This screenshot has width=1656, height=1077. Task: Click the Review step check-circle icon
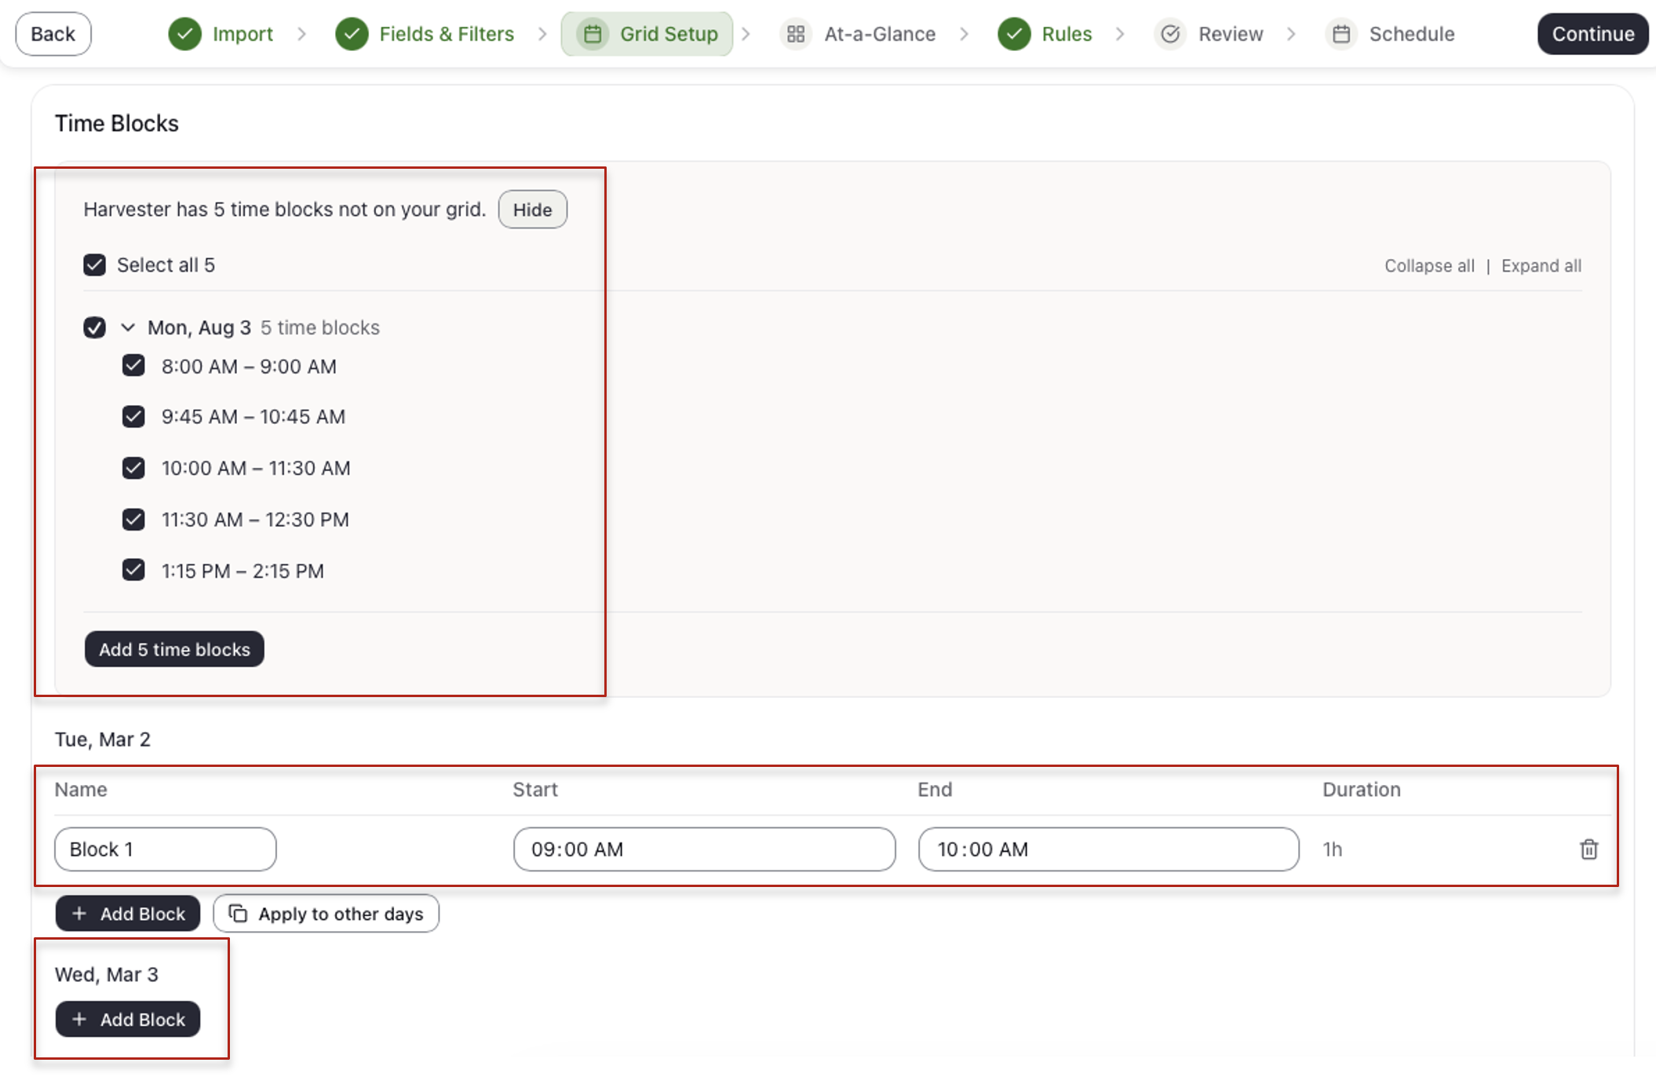pos(1170,34)
